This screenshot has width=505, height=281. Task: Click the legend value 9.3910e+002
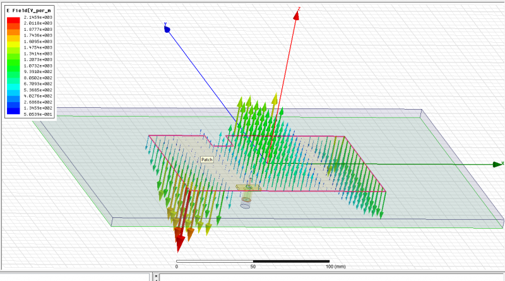(x=38, y=72)
